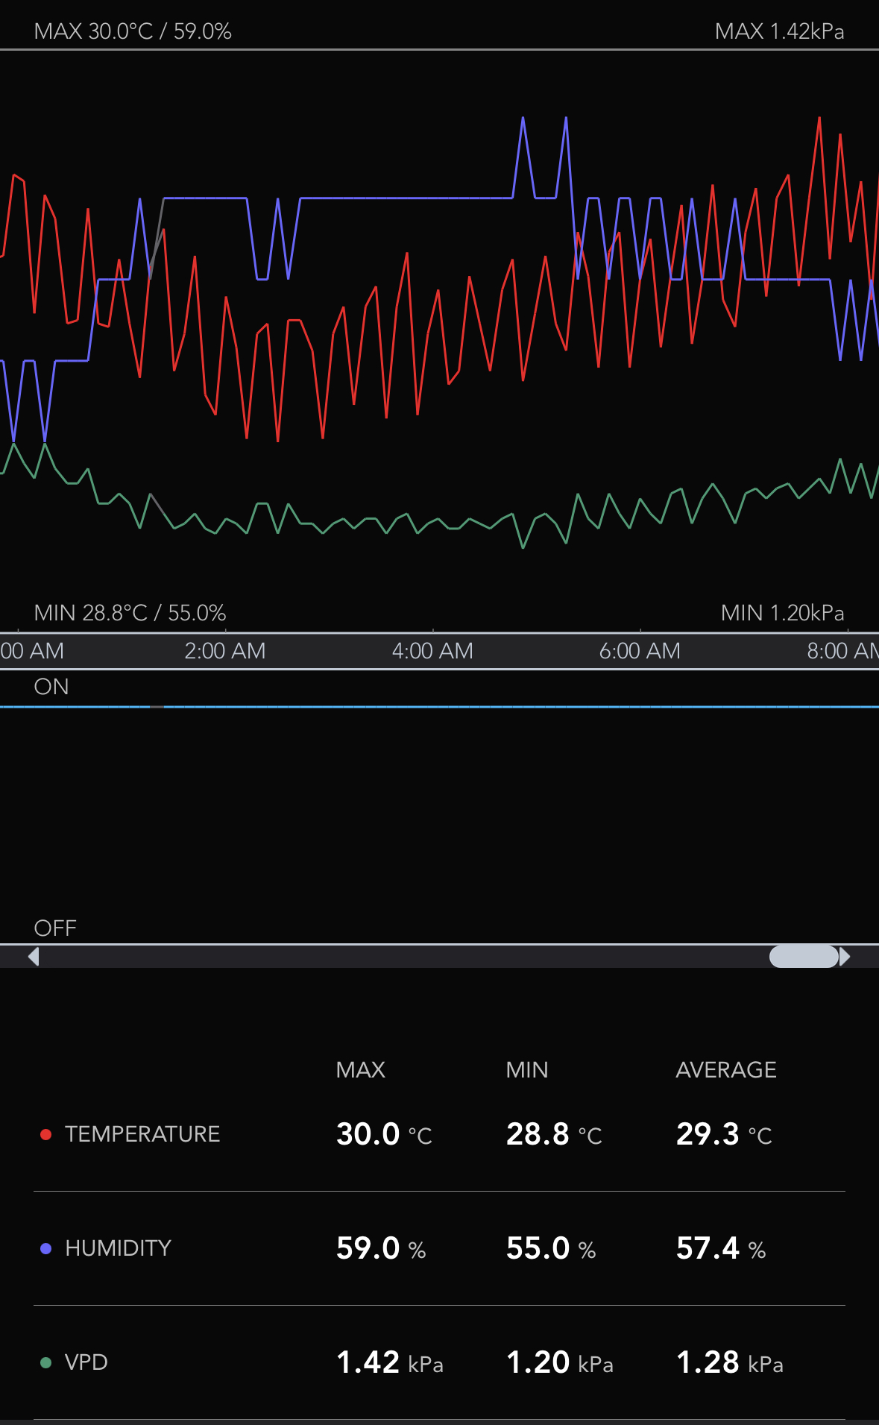This screenshot has height=1425, width=879.
Task: Click the OFF state label
Action: (x=55, y=928)
